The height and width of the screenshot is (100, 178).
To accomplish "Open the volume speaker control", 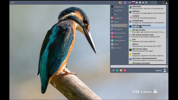I will click(137, 2).
